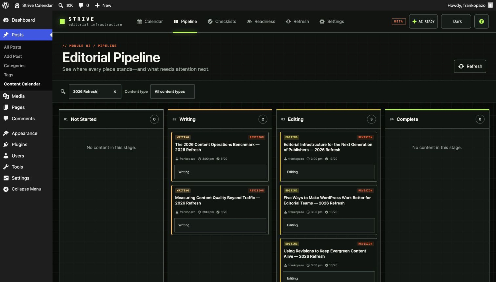
Task: Click the Refresh button beside the Editorial Pipeline title
Action: [470, 66]
